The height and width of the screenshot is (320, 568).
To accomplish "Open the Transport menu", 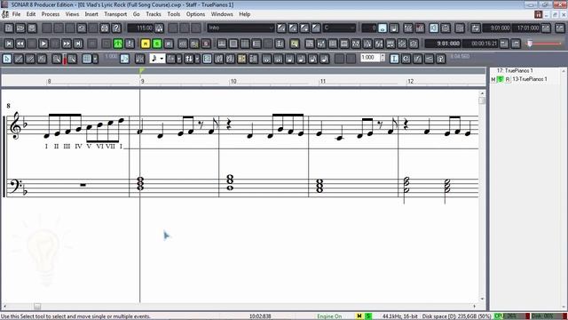I will 115,14.
